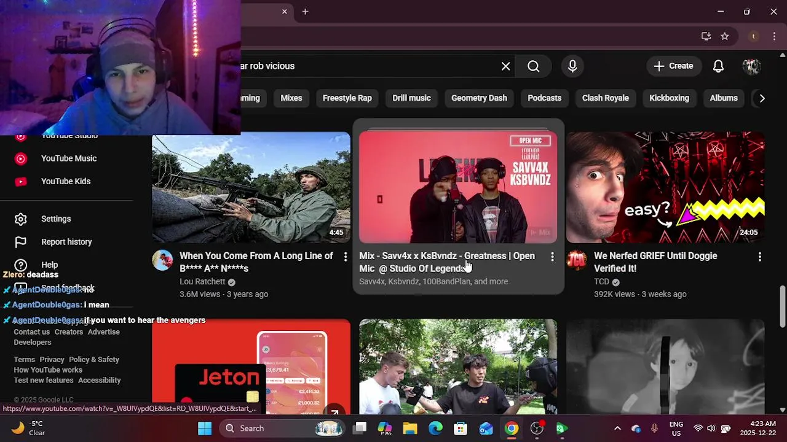
Task: Open the Mix - Savv4x x KsBvndz Greatness title
Action: (447, 262)
